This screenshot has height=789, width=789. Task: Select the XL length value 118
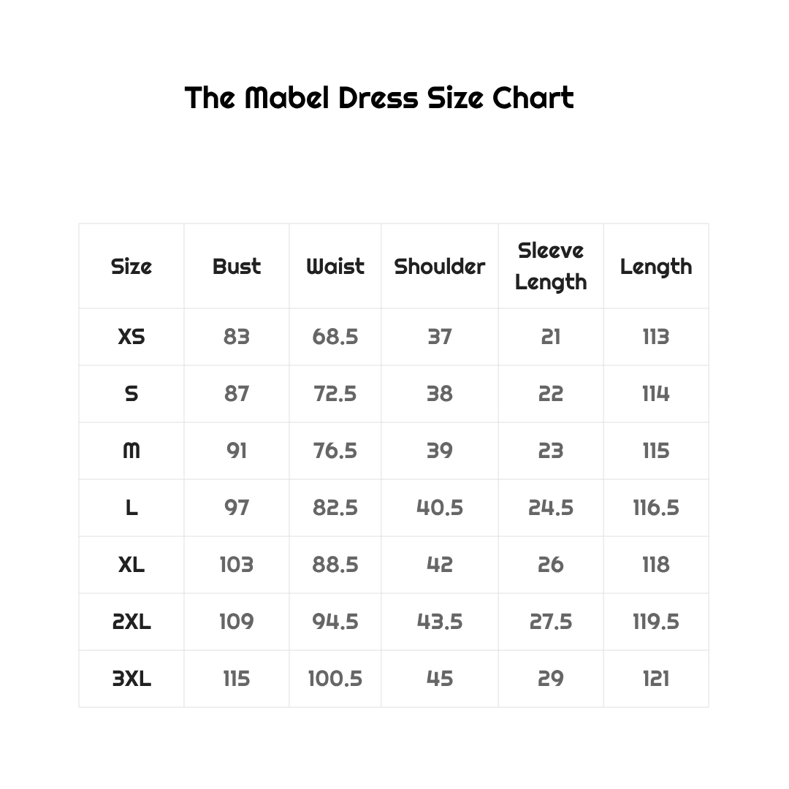(x=656, y=565)
